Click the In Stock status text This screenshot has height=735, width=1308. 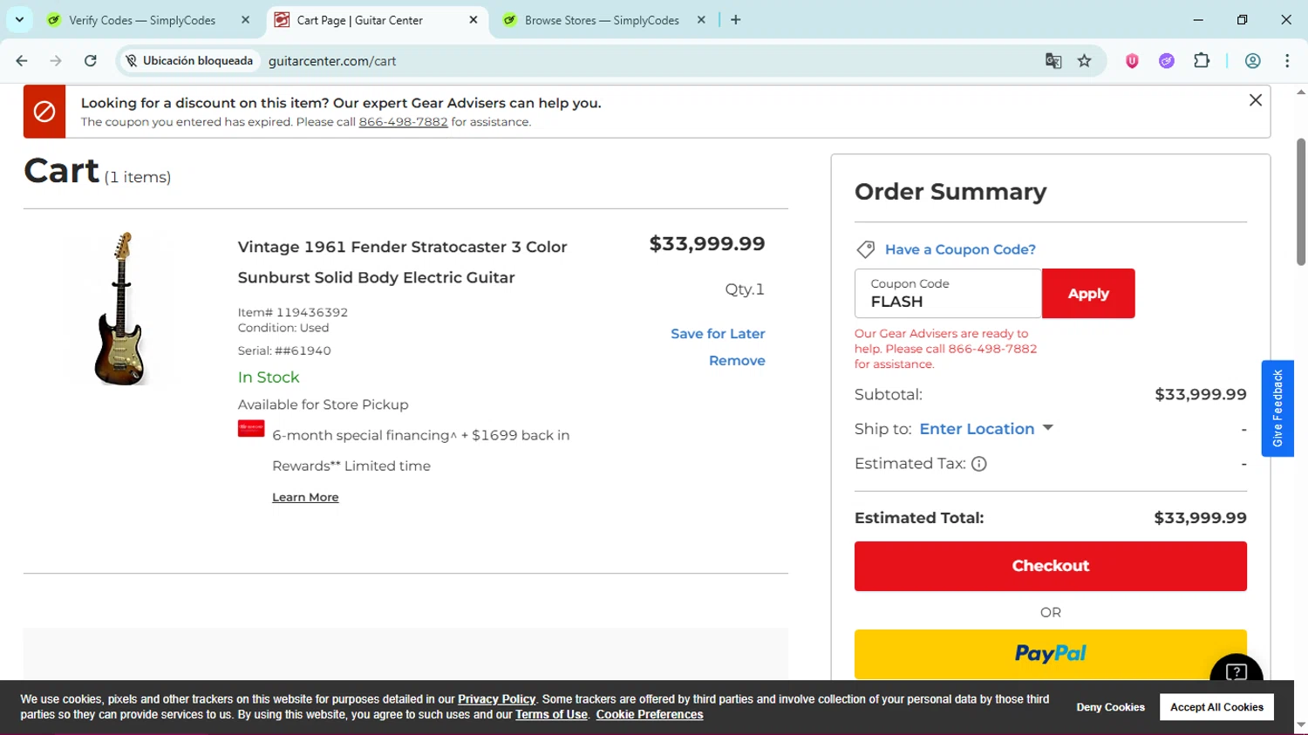click(269, 378)
